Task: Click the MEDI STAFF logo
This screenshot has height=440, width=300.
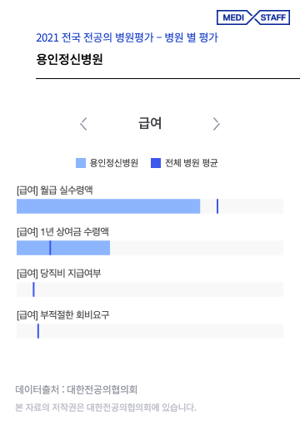Action: 253,17
